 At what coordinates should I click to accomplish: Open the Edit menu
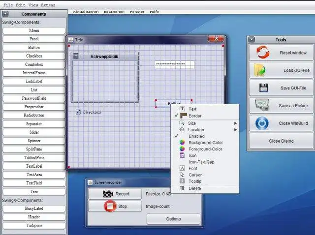click(x=21, y=5)
